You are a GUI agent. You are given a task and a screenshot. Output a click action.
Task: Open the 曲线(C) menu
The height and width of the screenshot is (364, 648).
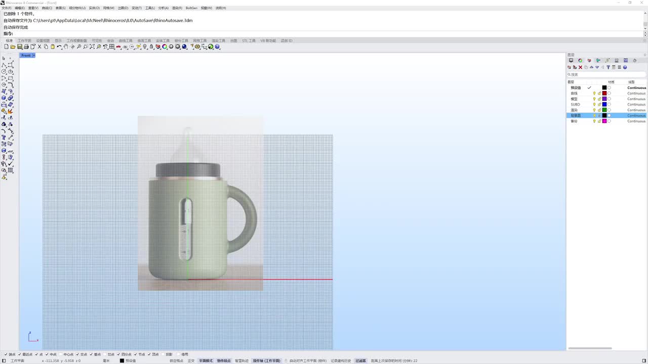47,8
